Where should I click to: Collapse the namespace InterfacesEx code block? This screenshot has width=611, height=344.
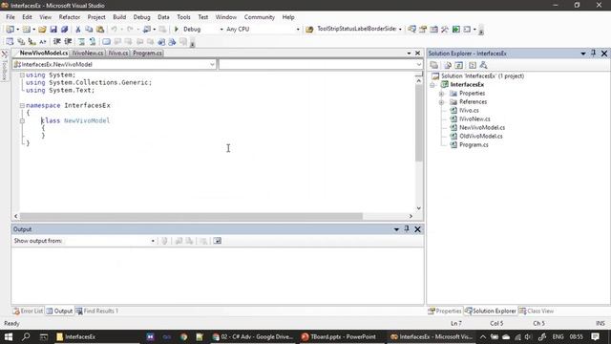pyautogui.click(x=22, y=105)
